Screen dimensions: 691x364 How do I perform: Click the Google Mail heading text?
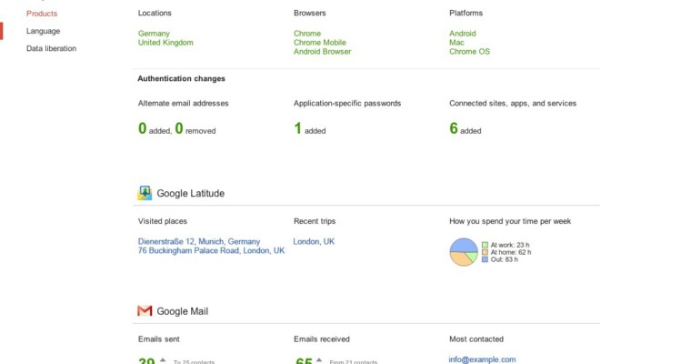point(183,311)
